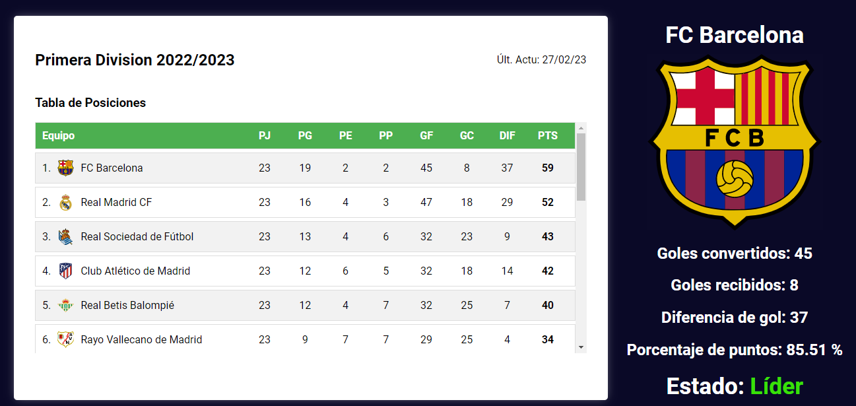This screenshot has height=406, width=856.
Task: Click the Real Sociedad crest icon
Action: pos(65,236)
